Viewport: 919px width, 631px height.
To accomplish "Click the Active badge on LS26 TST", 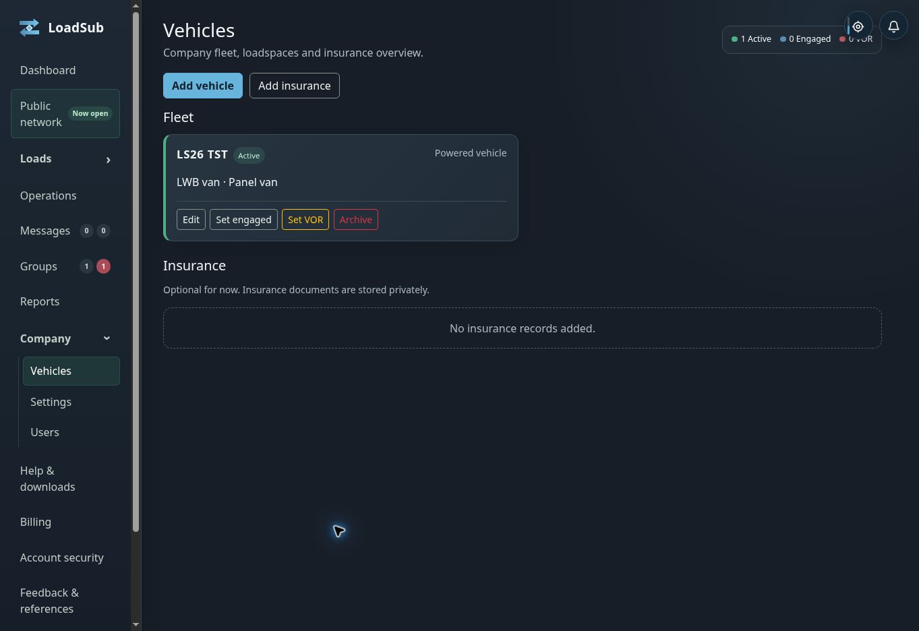I will (249, 156).
